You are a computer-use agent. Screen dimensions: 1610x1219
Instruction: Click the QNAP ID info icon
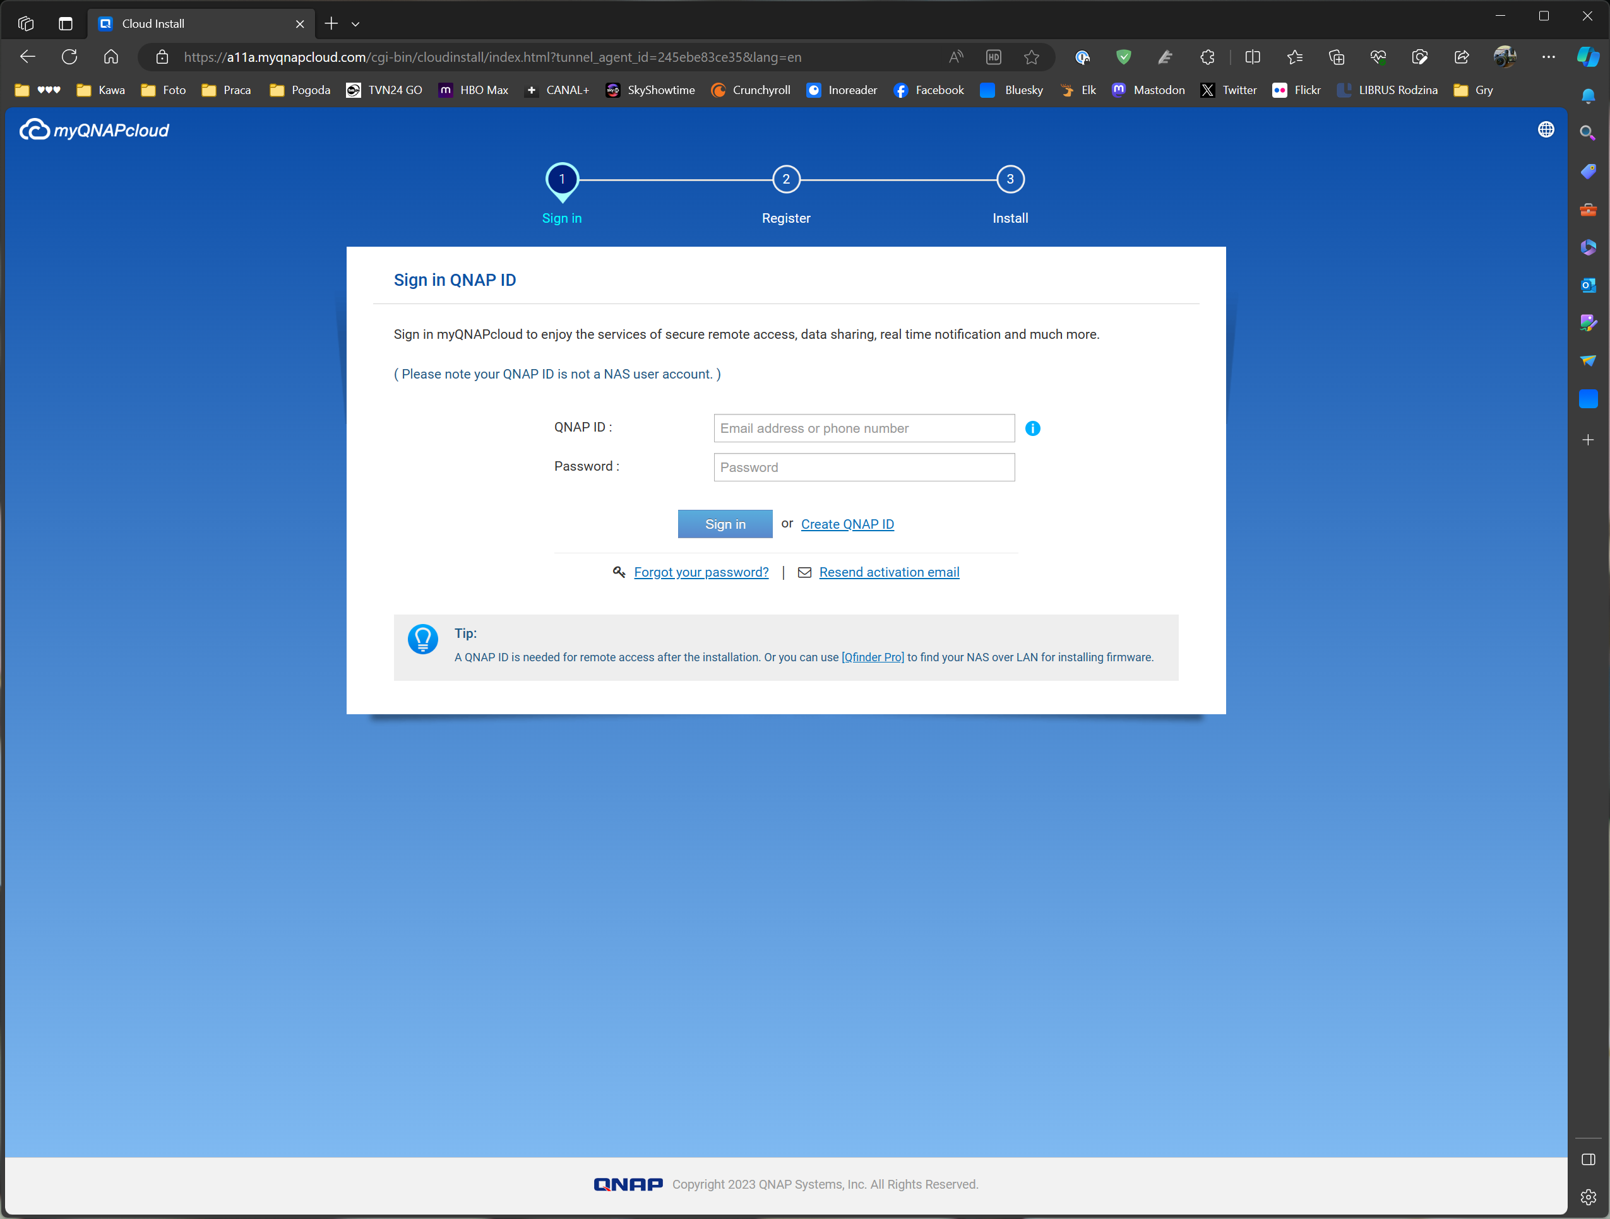tap(1032, 428)
